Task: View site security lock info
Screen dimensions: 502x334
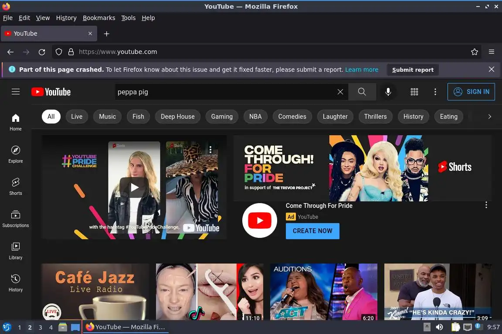Action: [x=71, y=52]
